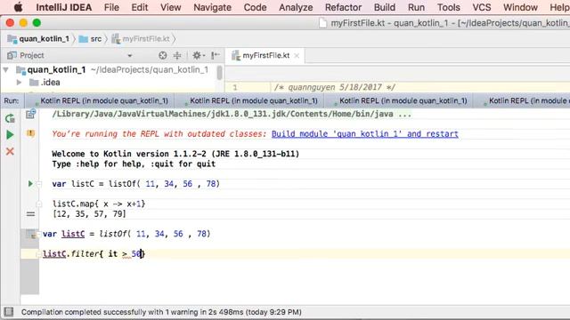
Task: Close the myFirstFile.kt editor tab
Action: [297, 56]
